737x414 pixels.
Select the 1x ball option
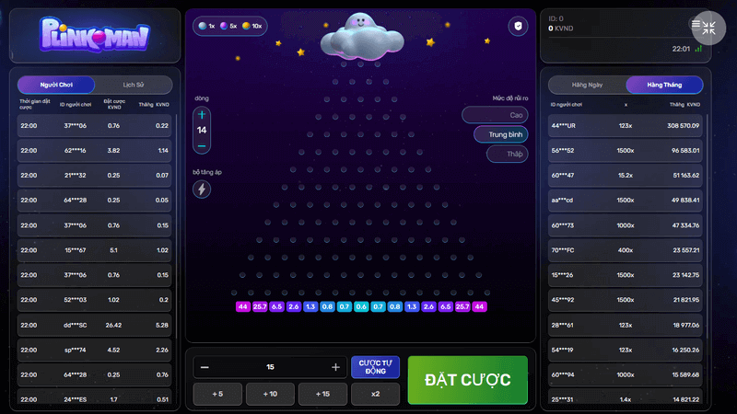click(206, 26)
